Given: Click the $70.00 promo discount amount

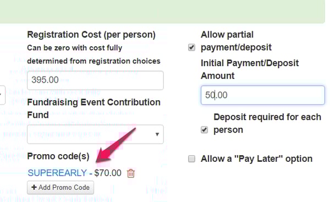Looking at the screenshot, I should (108, 173).
